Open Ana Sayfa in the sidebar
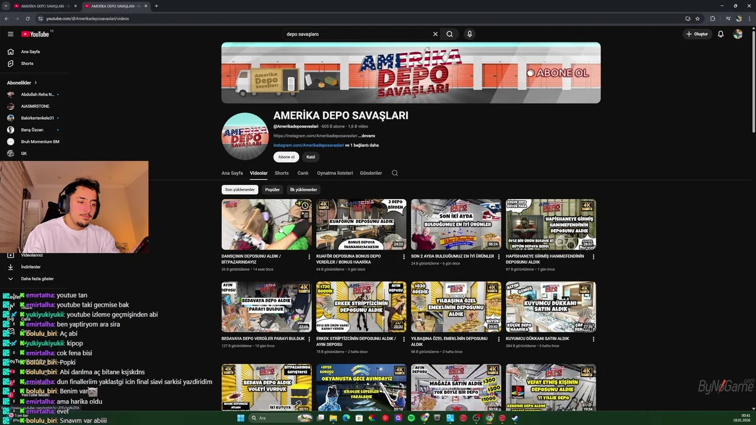 31,51
